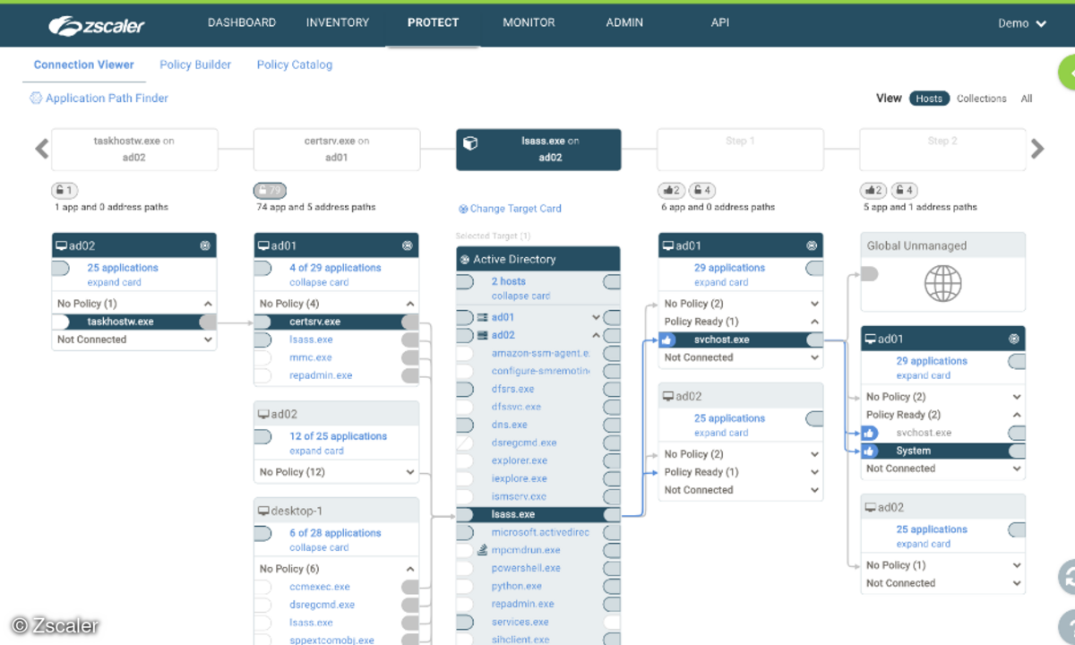Click the lock badge showing 79
The width and height of the screenshot is (1075, 645).
(270, 190)
